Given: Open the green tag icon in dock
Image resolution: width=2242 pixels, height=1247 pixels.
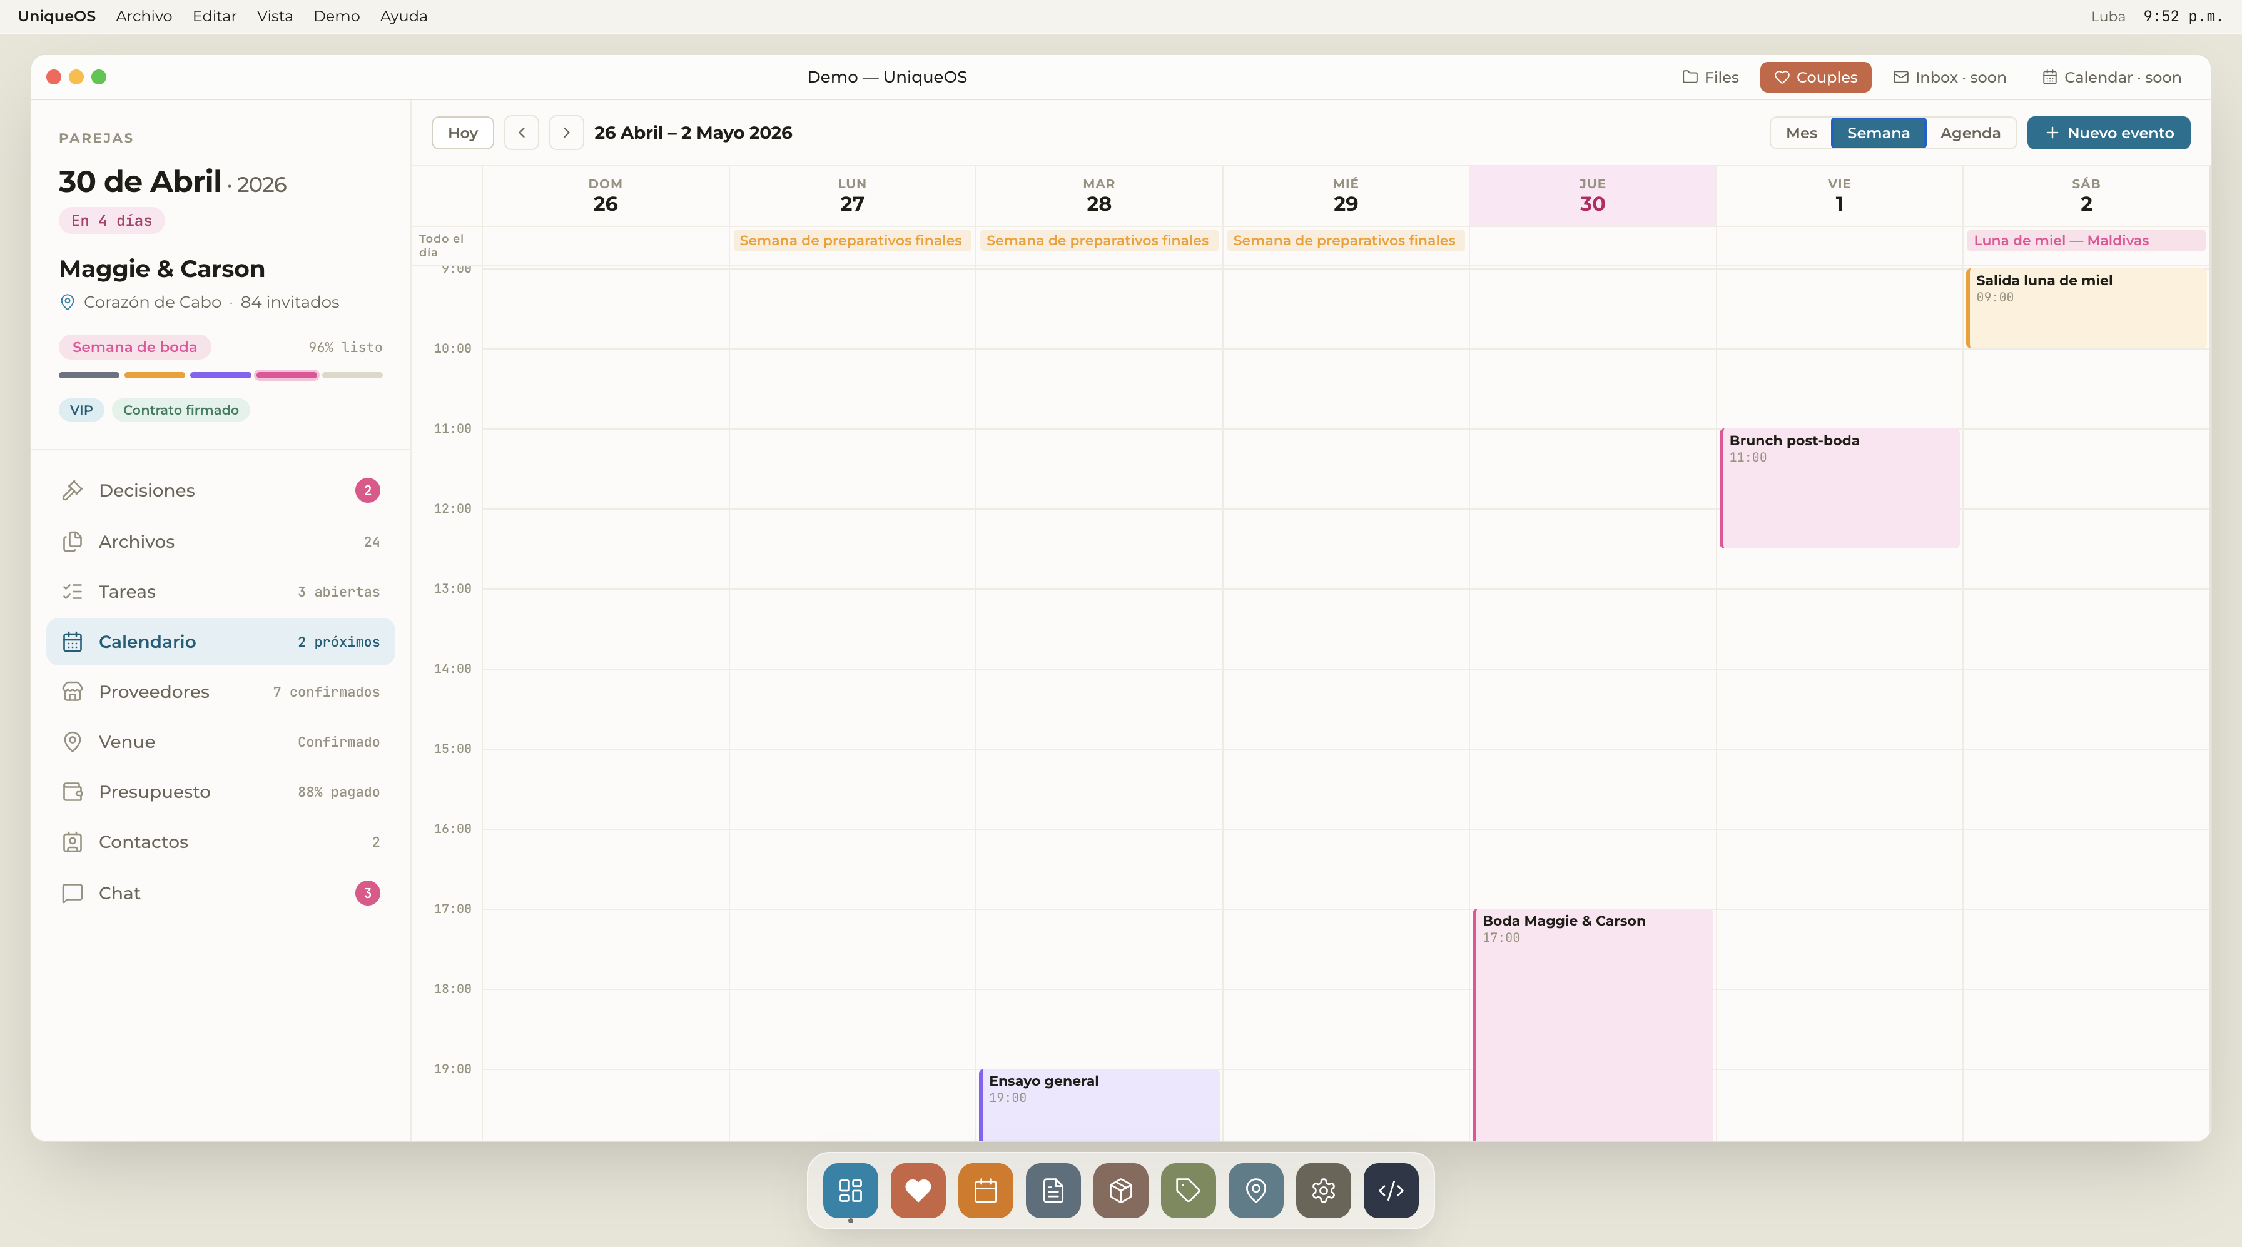Looking at the screenshot, I should (1188, 1189).
